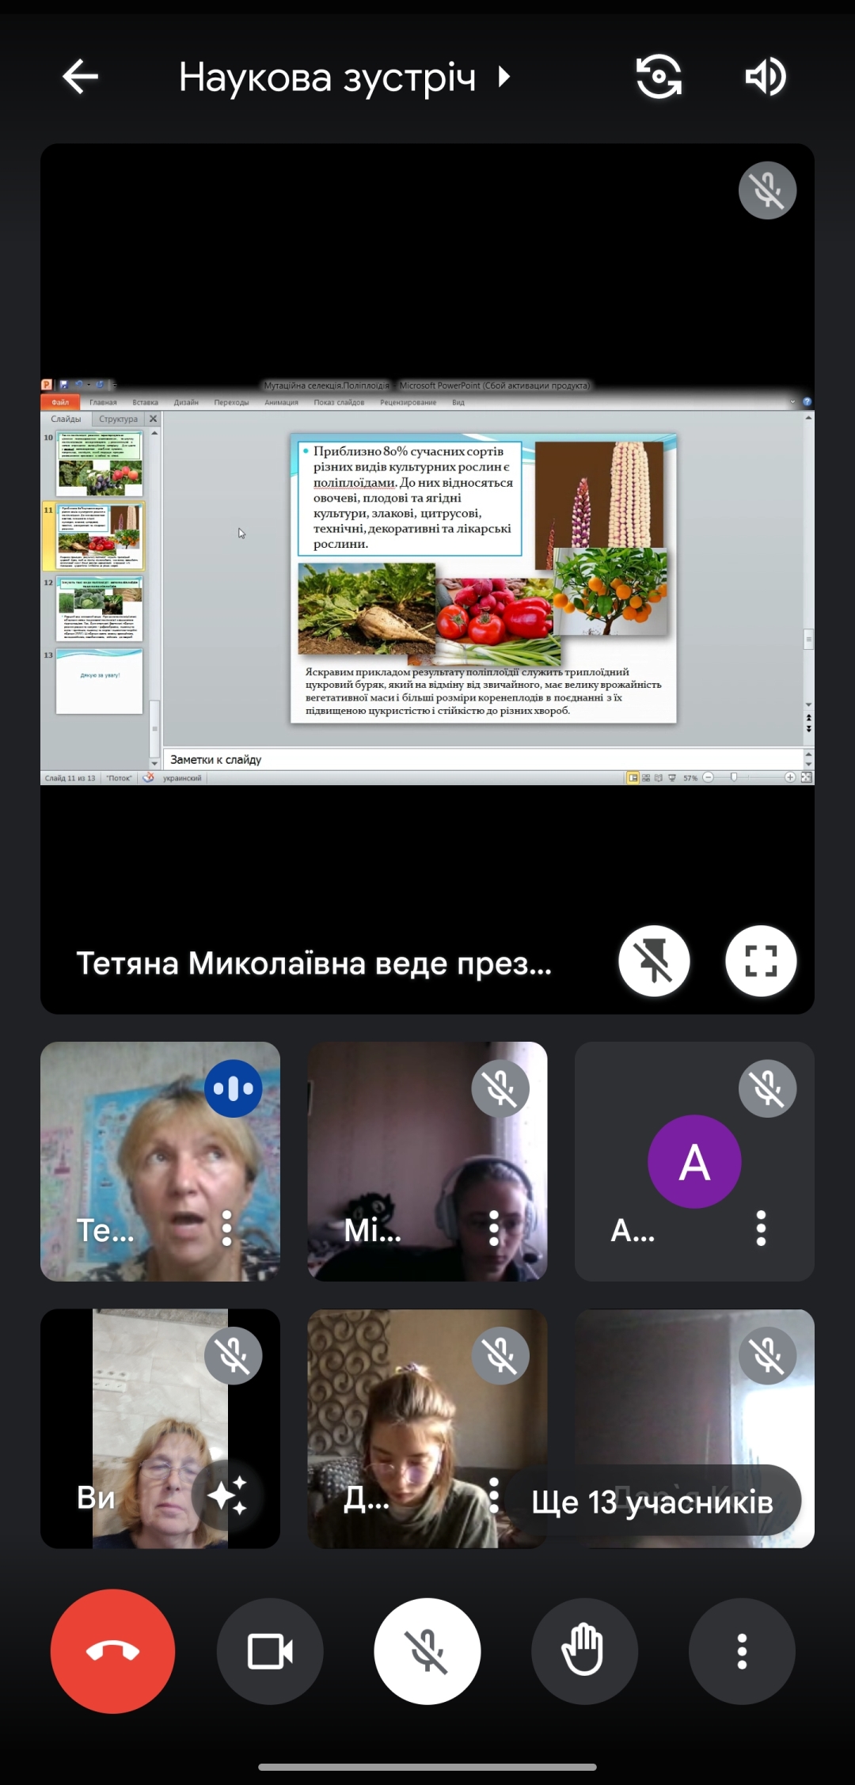The width and height of the screenshot is (855, 1785).
Task: Open more options in bottom bar
Action: (x=742, y=1651)
